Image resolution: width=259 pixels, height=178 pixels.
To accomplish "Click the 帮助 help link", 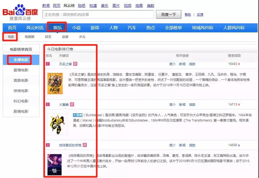I will 188,15.
